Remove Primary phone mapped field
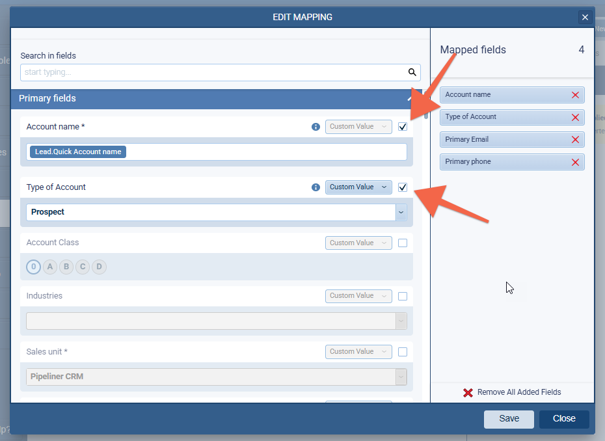The image size is (605, 441). coord(575,162)
